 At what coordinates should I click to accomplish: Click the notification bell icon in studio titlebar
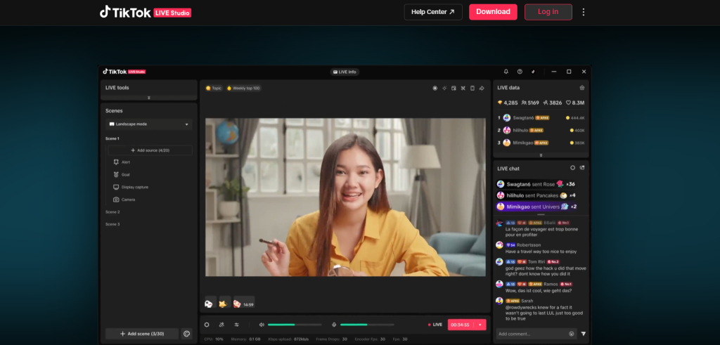coord(506,72)
